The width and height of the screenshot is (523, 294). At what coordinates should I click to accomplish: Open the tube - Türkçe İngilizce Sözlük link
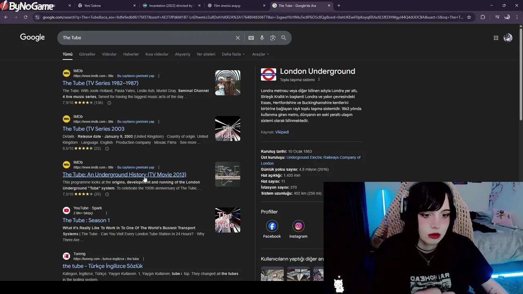[x=103, y=266]
